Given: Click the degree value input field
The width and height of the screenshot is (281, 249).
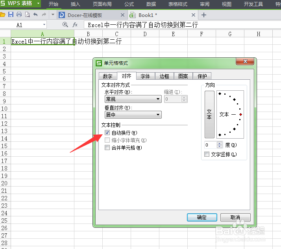Looking at the screenshot, I should 211,145.
